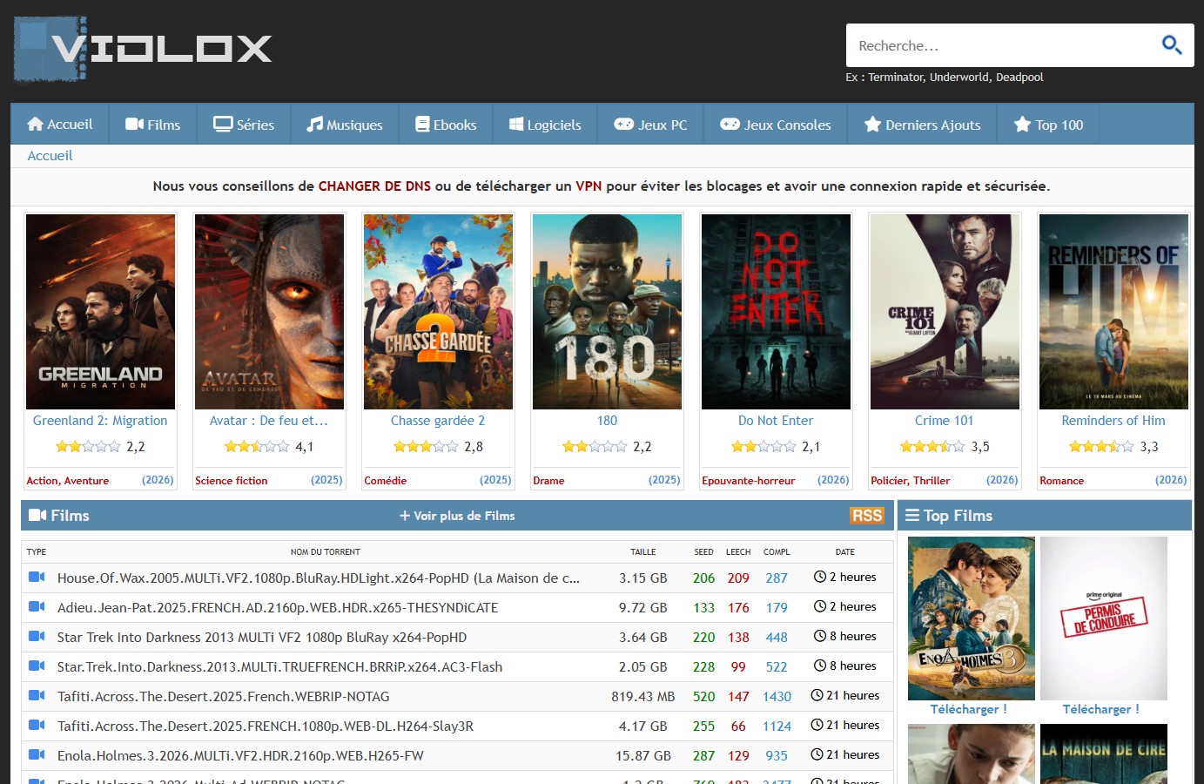The image size is (1204, 784).
Task: Open Star.Trek.Into.Darkness TRUEFRENCH BRRiP torrent
Action: click(x=279, y=667)
